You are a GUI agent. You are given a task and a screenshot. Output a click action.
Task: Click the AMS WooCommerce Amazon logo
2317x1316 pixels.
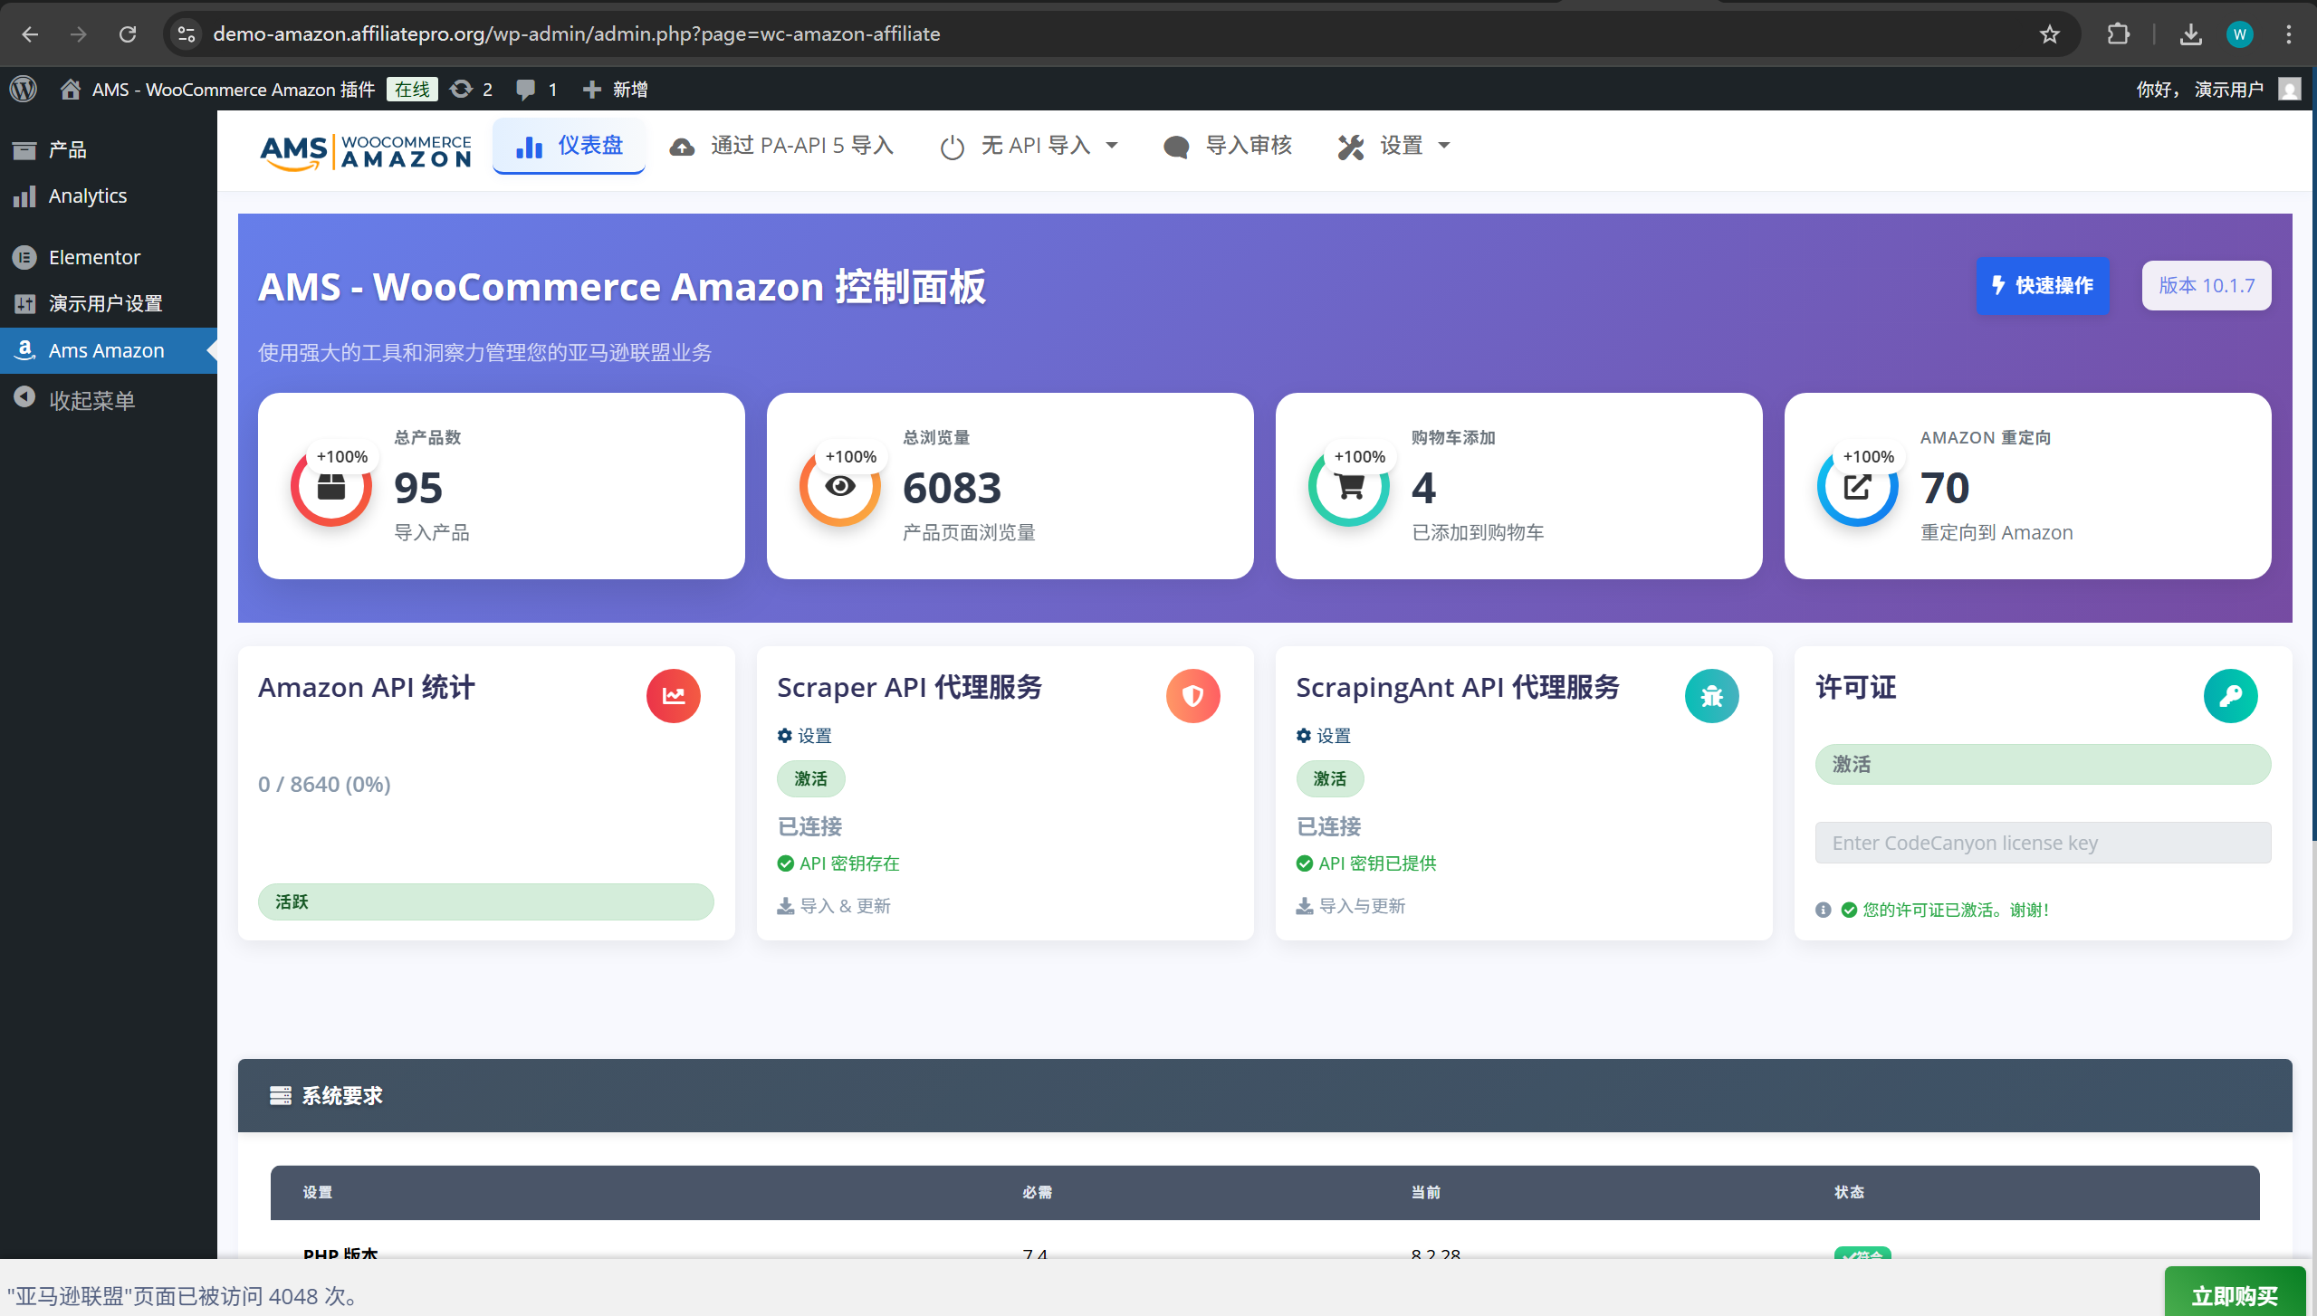365,150
